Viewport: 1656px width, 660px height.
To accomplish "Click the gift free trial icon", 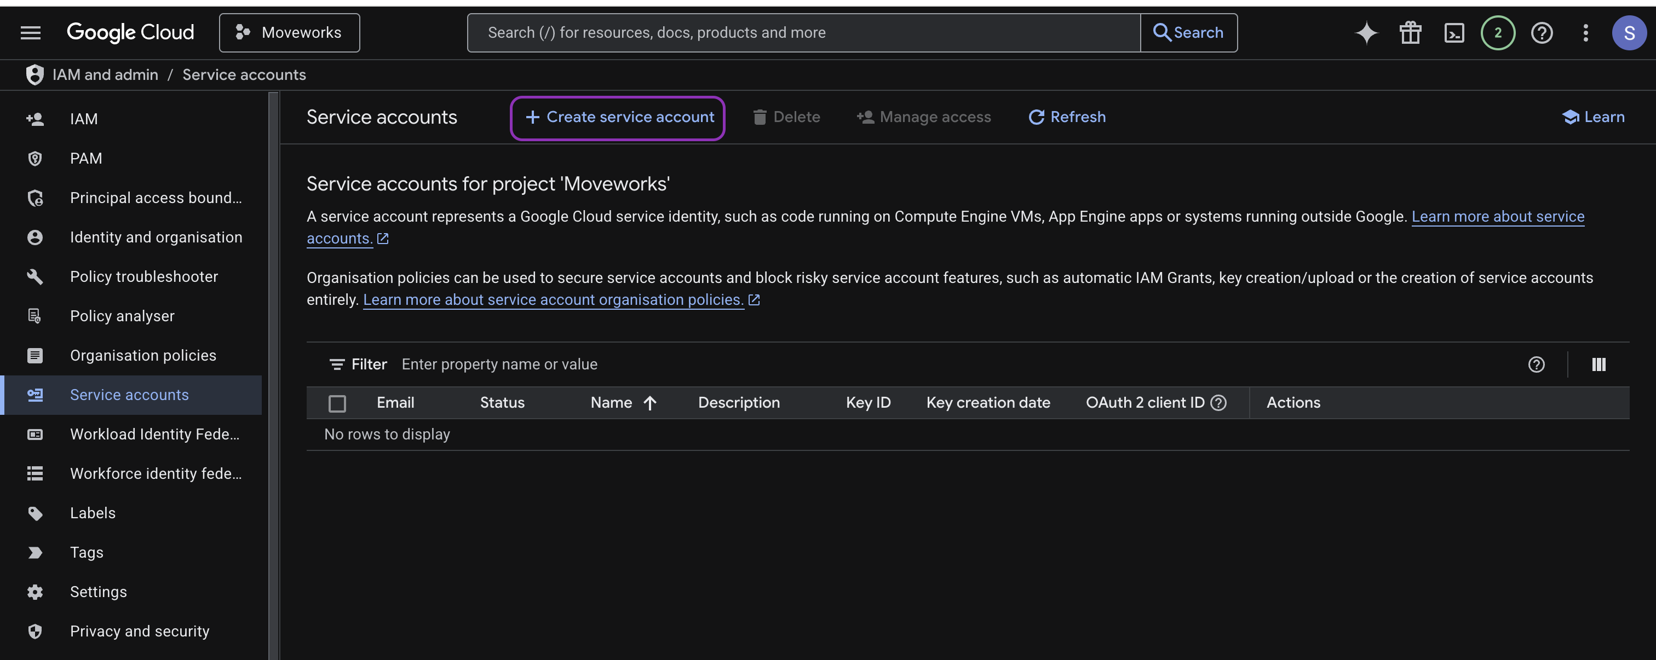I will [x=1410, y=33].
